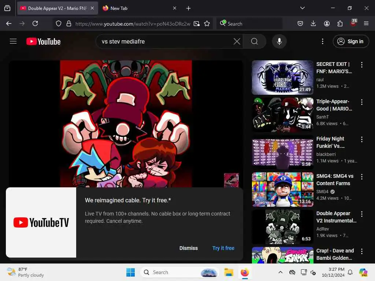The height and width of the screenshot is (281, 375).
Task: Open File Explorer from taskbar
Action: (229, 272)
